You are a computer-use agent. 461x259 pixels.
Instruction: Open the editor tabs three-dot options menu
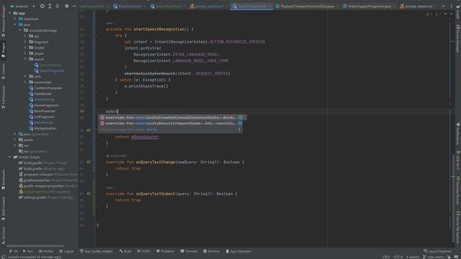(x=452, y=6)
